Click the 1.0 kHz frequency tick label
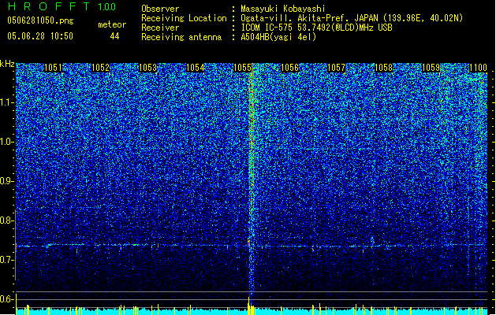Screen dimensions: 496x315 coord(7,142)
